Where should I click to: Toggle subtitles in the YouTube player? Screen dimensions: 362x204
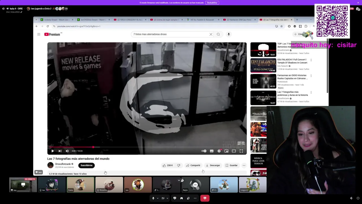(x=212, y=151)
